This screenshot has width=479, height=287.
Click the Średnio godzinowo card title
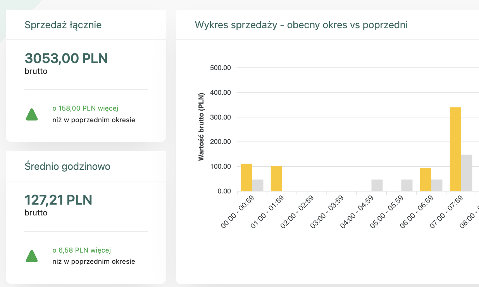(x=67, y=167)
